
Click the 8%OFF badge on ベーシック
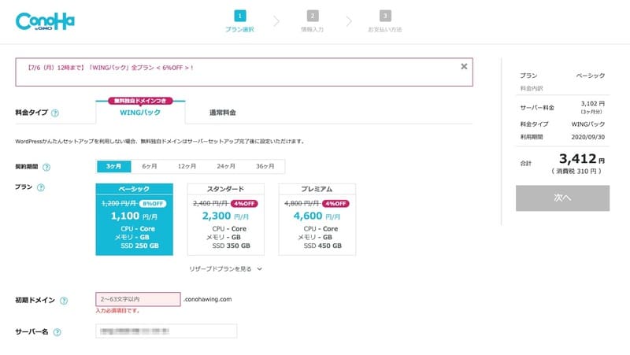click(153, 204)
